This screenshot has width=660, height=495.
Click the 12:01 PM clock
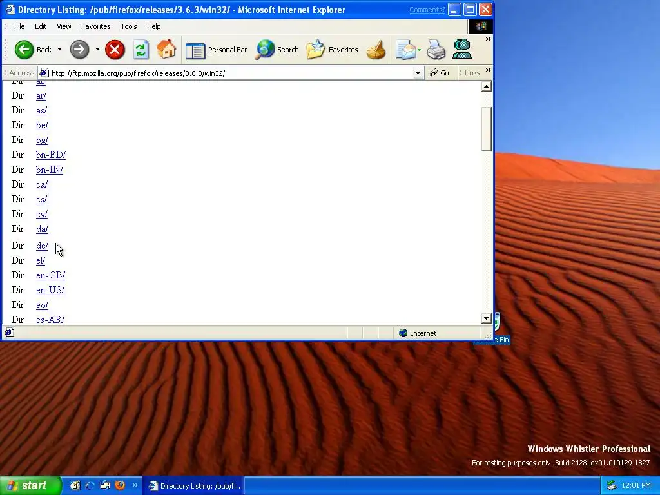tap(636, 485)
